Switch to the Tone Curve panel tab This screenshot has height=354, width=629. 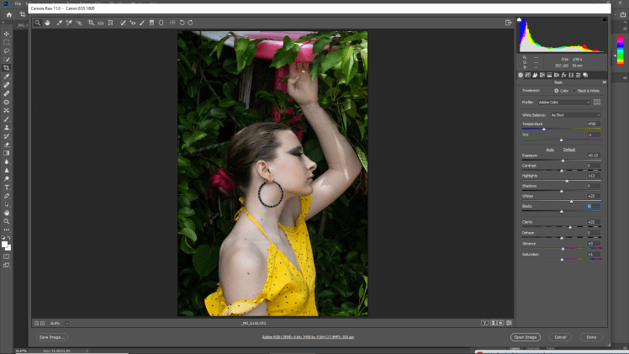coord(529,75)
